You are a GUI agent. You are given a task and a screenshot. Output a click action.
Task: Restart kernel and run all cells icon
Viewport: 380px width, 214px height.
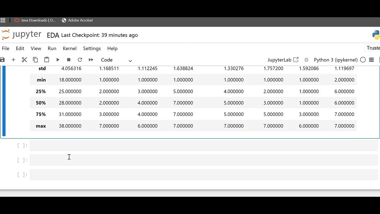coord(91,60)
